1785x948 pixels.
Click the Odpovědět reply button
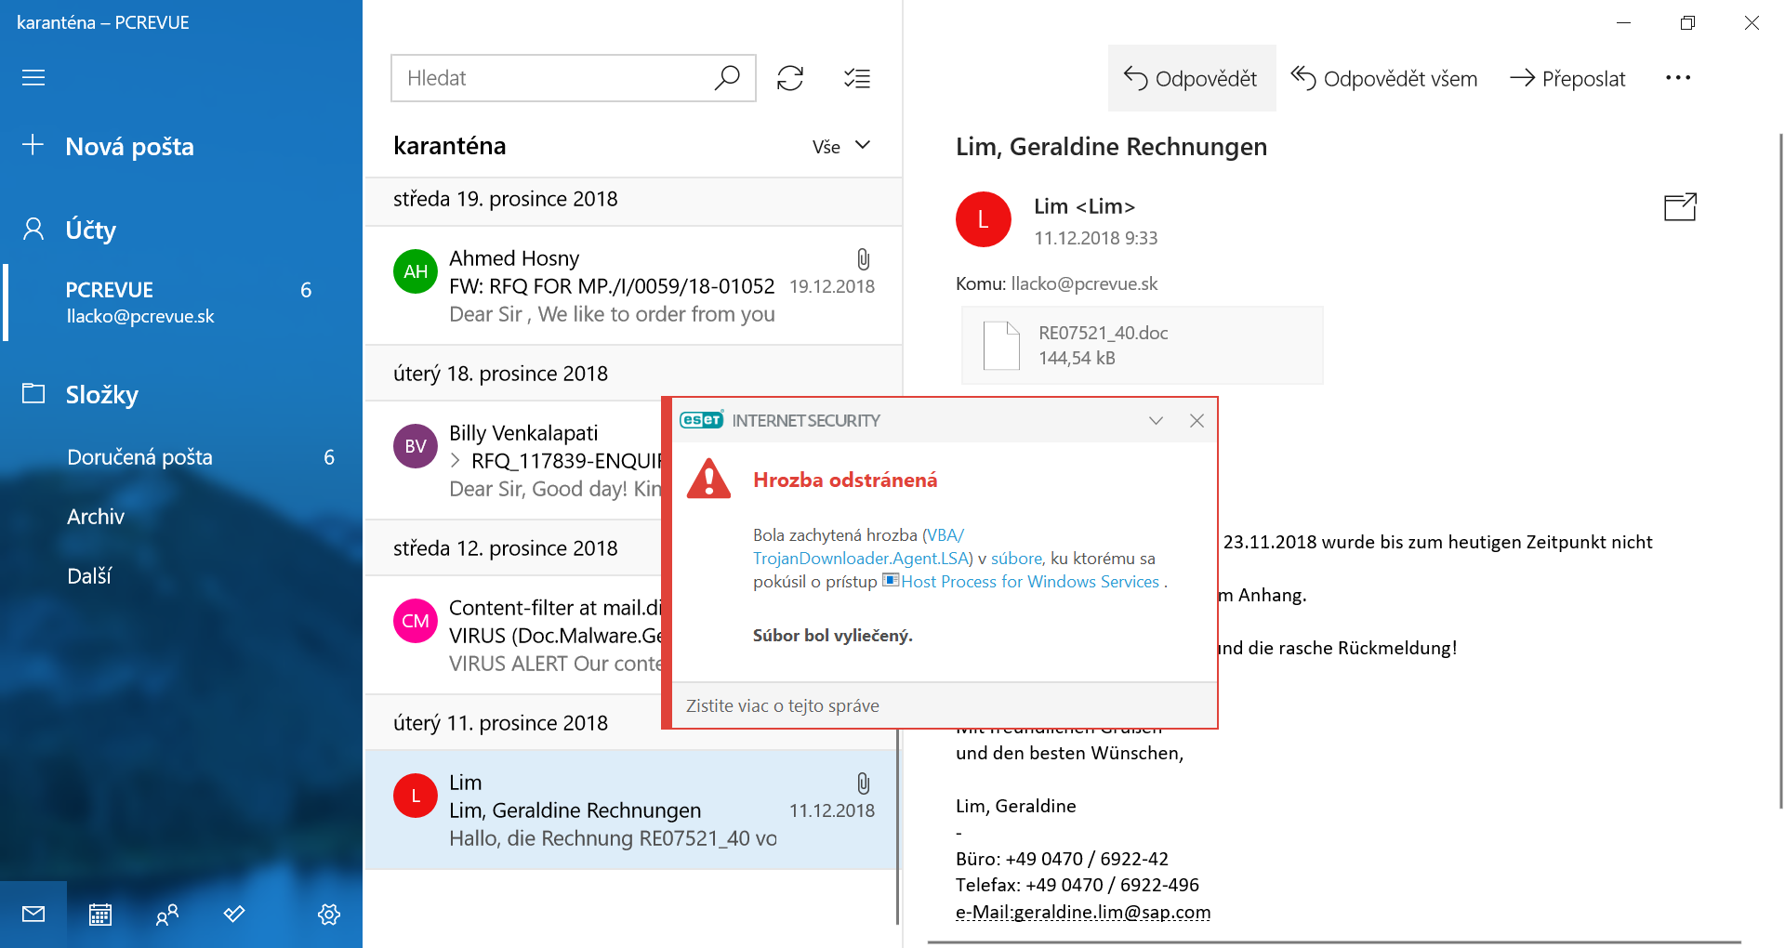click(1191, 79)
